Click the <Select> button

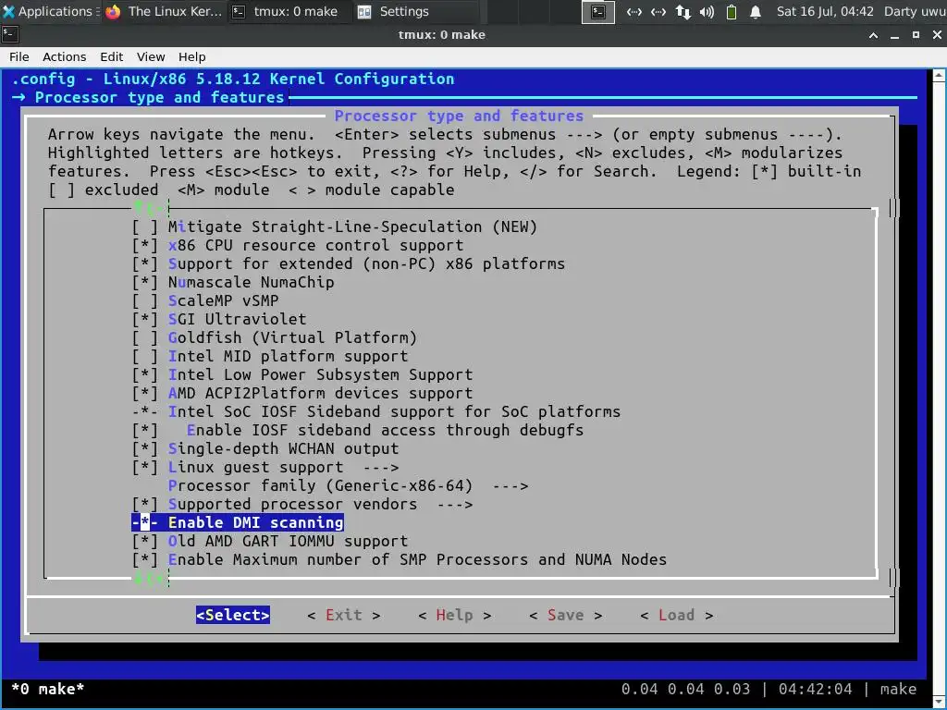[232, 615]
